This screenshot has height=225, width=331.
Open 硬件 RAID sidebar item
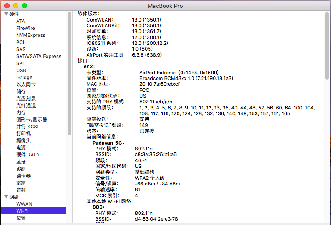(28, 155)
